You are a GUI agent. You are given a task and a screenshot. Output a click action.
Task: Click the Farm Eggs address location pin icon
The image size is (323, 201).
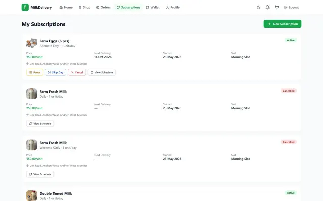pos(27,64)
